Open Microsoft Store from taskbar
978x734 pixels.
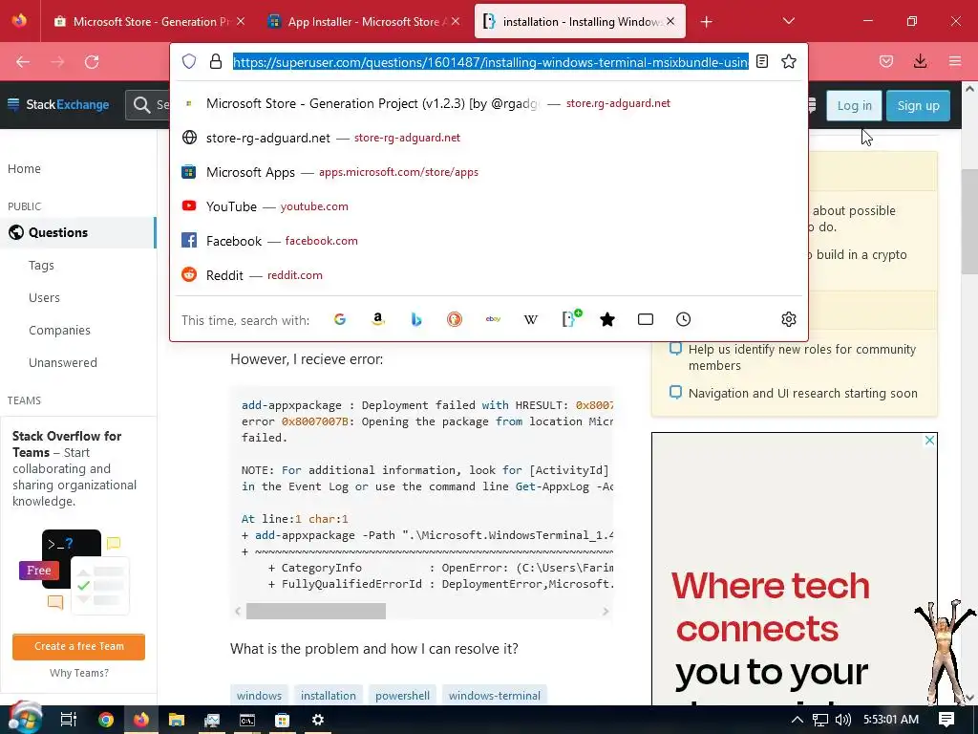point(283,720)
